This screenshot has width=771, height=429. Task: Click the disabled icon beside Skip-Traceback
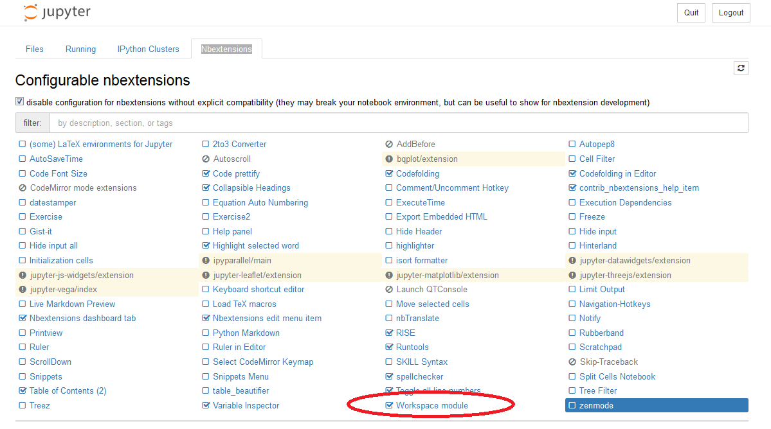coord(572,362)
